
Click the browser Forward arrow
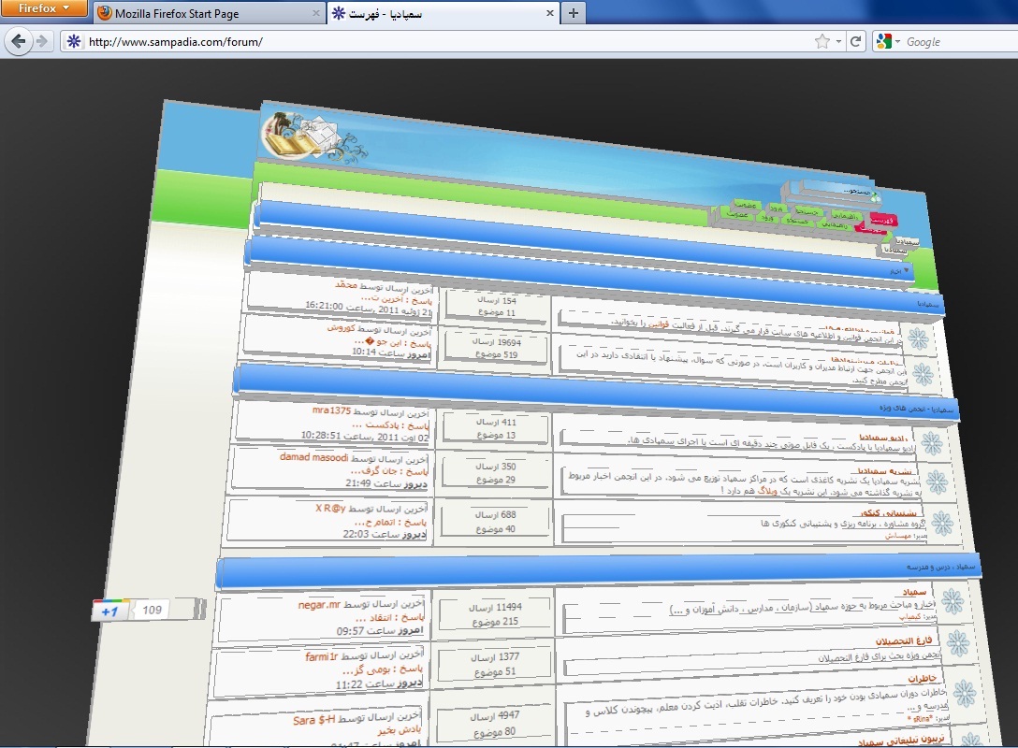[x=43, y=41]
